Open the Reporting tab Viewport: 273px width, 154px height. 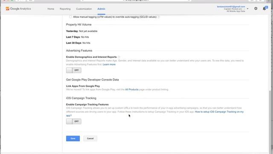tap(65, 9)
